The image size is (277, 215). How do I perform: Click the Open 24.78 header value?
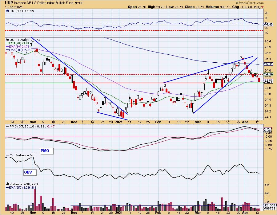click(x=137, y=7)
